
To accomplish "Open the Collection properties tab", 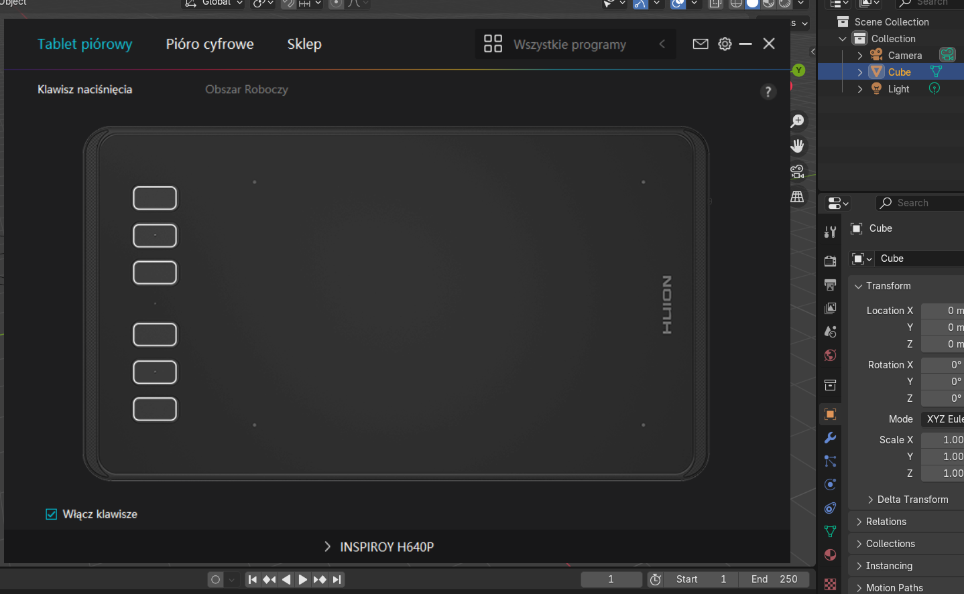I will (830, 385).
